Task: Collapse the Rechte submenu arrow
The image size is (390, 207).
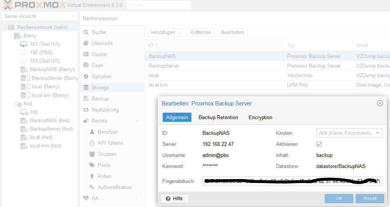Action: tap(137, 121)
